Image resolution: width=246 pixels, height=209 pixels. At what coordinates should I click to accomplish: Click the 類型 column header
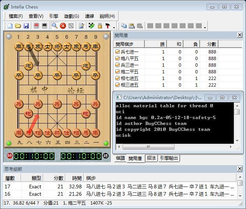[32, 178]
